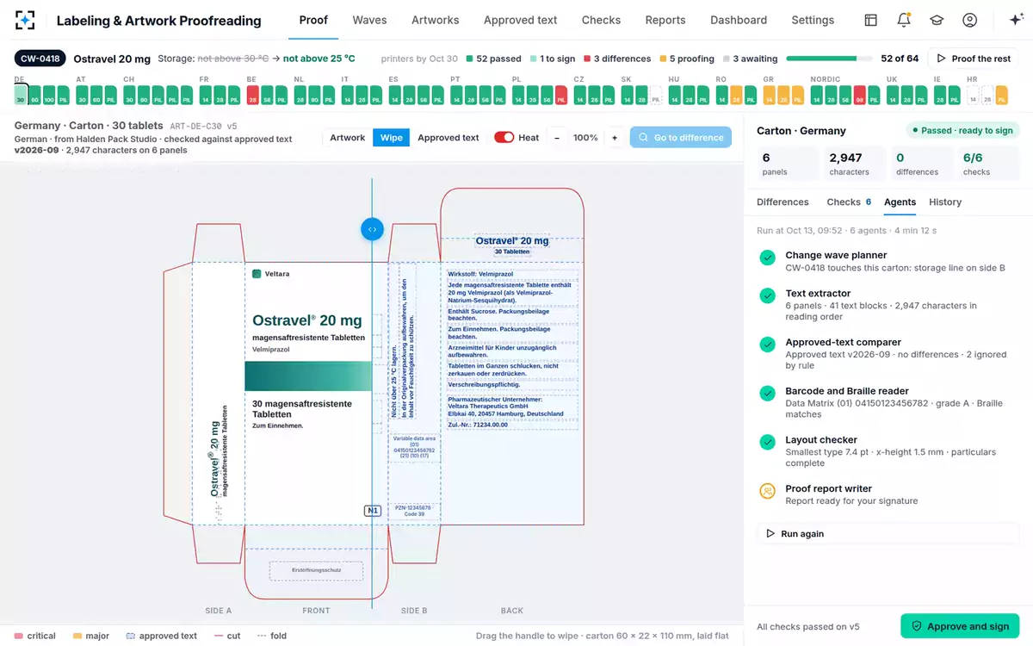
Task: Select the red NORDIC 98 artwork tile
Action: coord(859,96)
